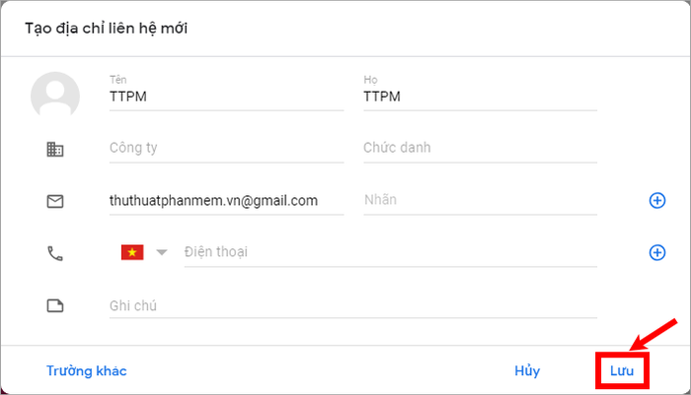The height and width of the screenshot is (395, 691).
Task: Click the phone handset icon
Action: click(x=55, y=253)
